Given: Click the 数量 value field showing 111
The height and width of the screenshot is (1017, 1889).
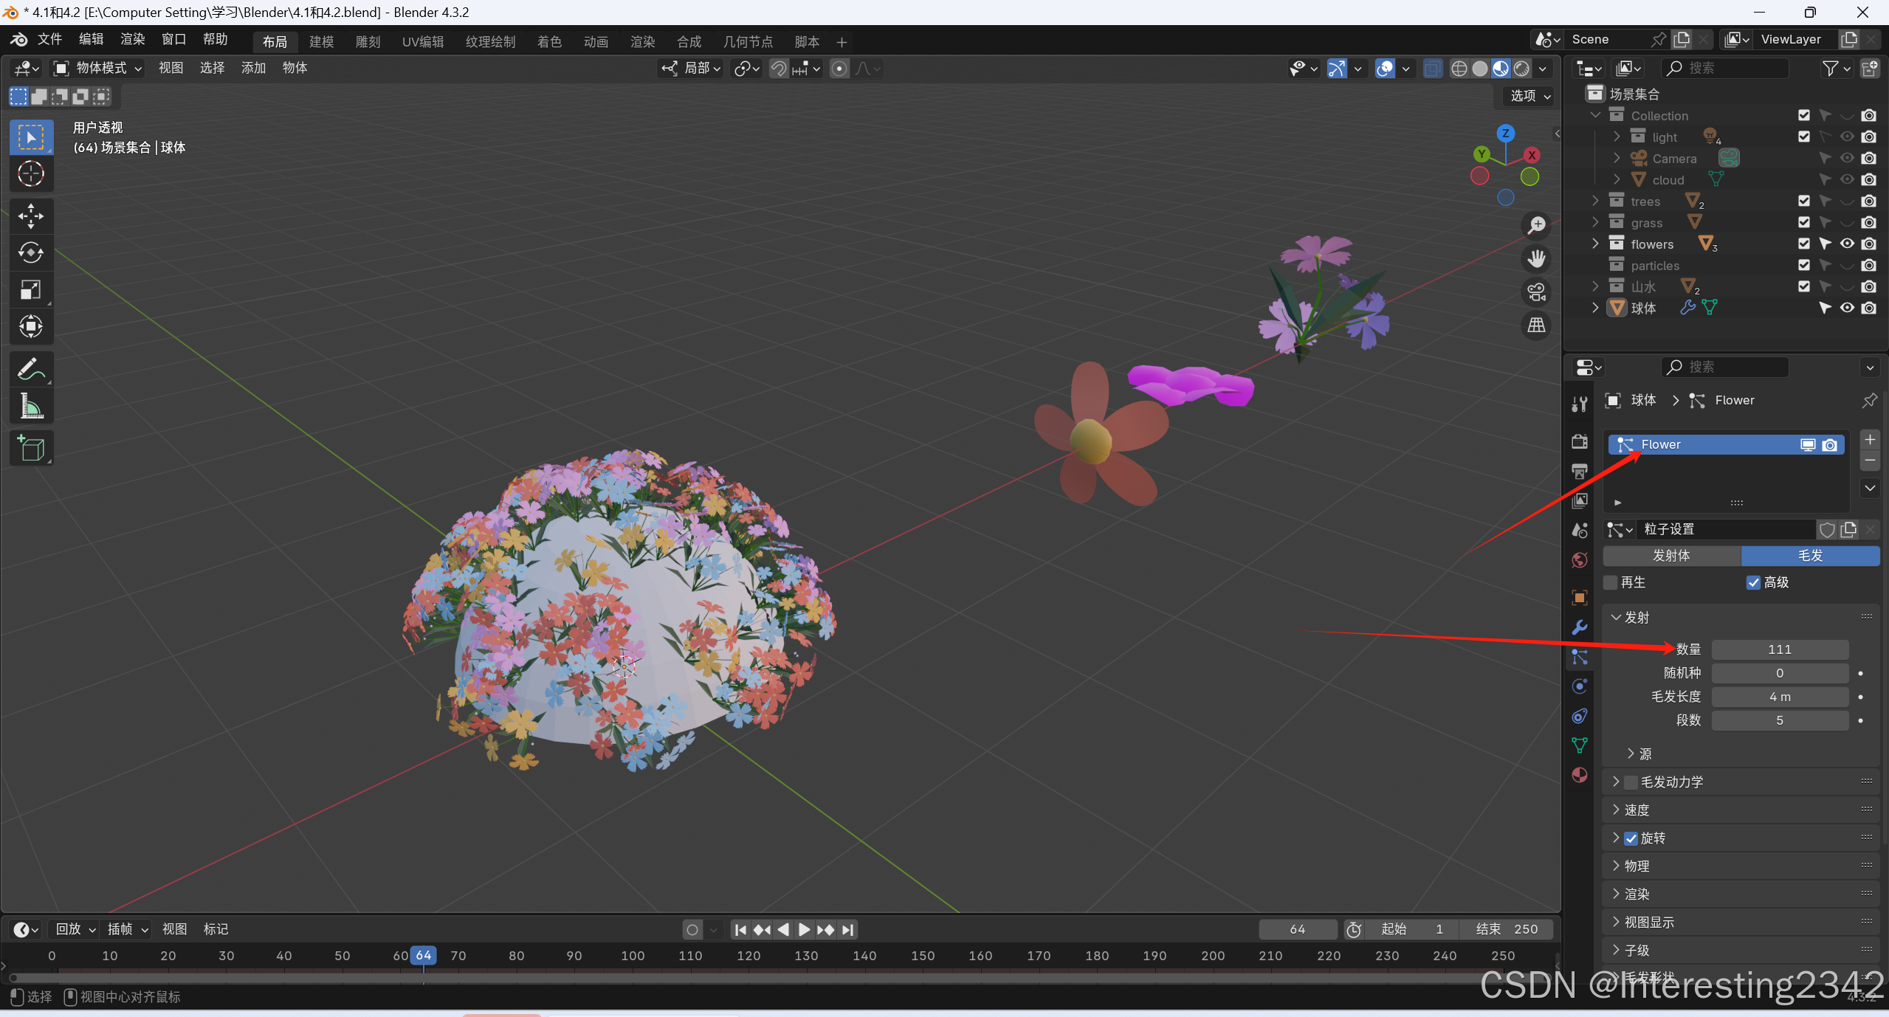Looking at the screenshot, I should (1779, 649).
